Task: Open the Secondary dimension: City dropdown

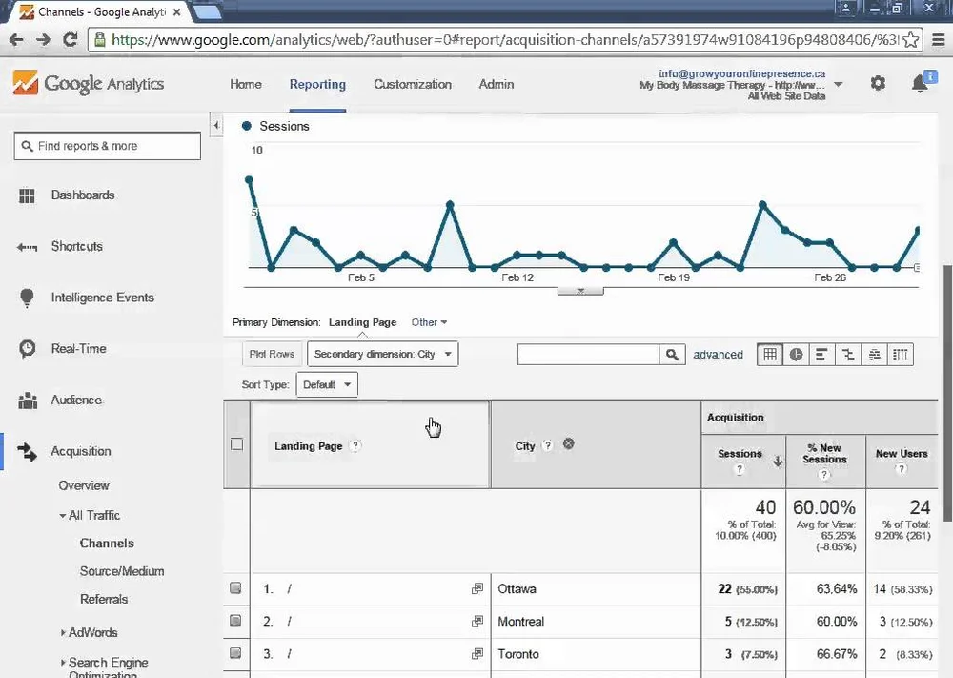Action: pos(383,354)
